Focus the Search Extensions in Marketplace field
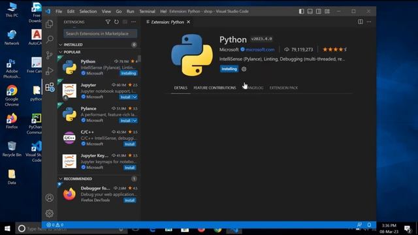Screen dimensions: 418x235 [100, 33]
